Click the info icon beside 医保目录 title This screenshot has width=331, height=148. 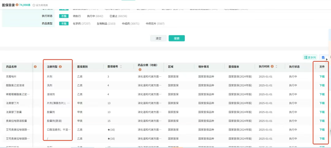[17, 5]
